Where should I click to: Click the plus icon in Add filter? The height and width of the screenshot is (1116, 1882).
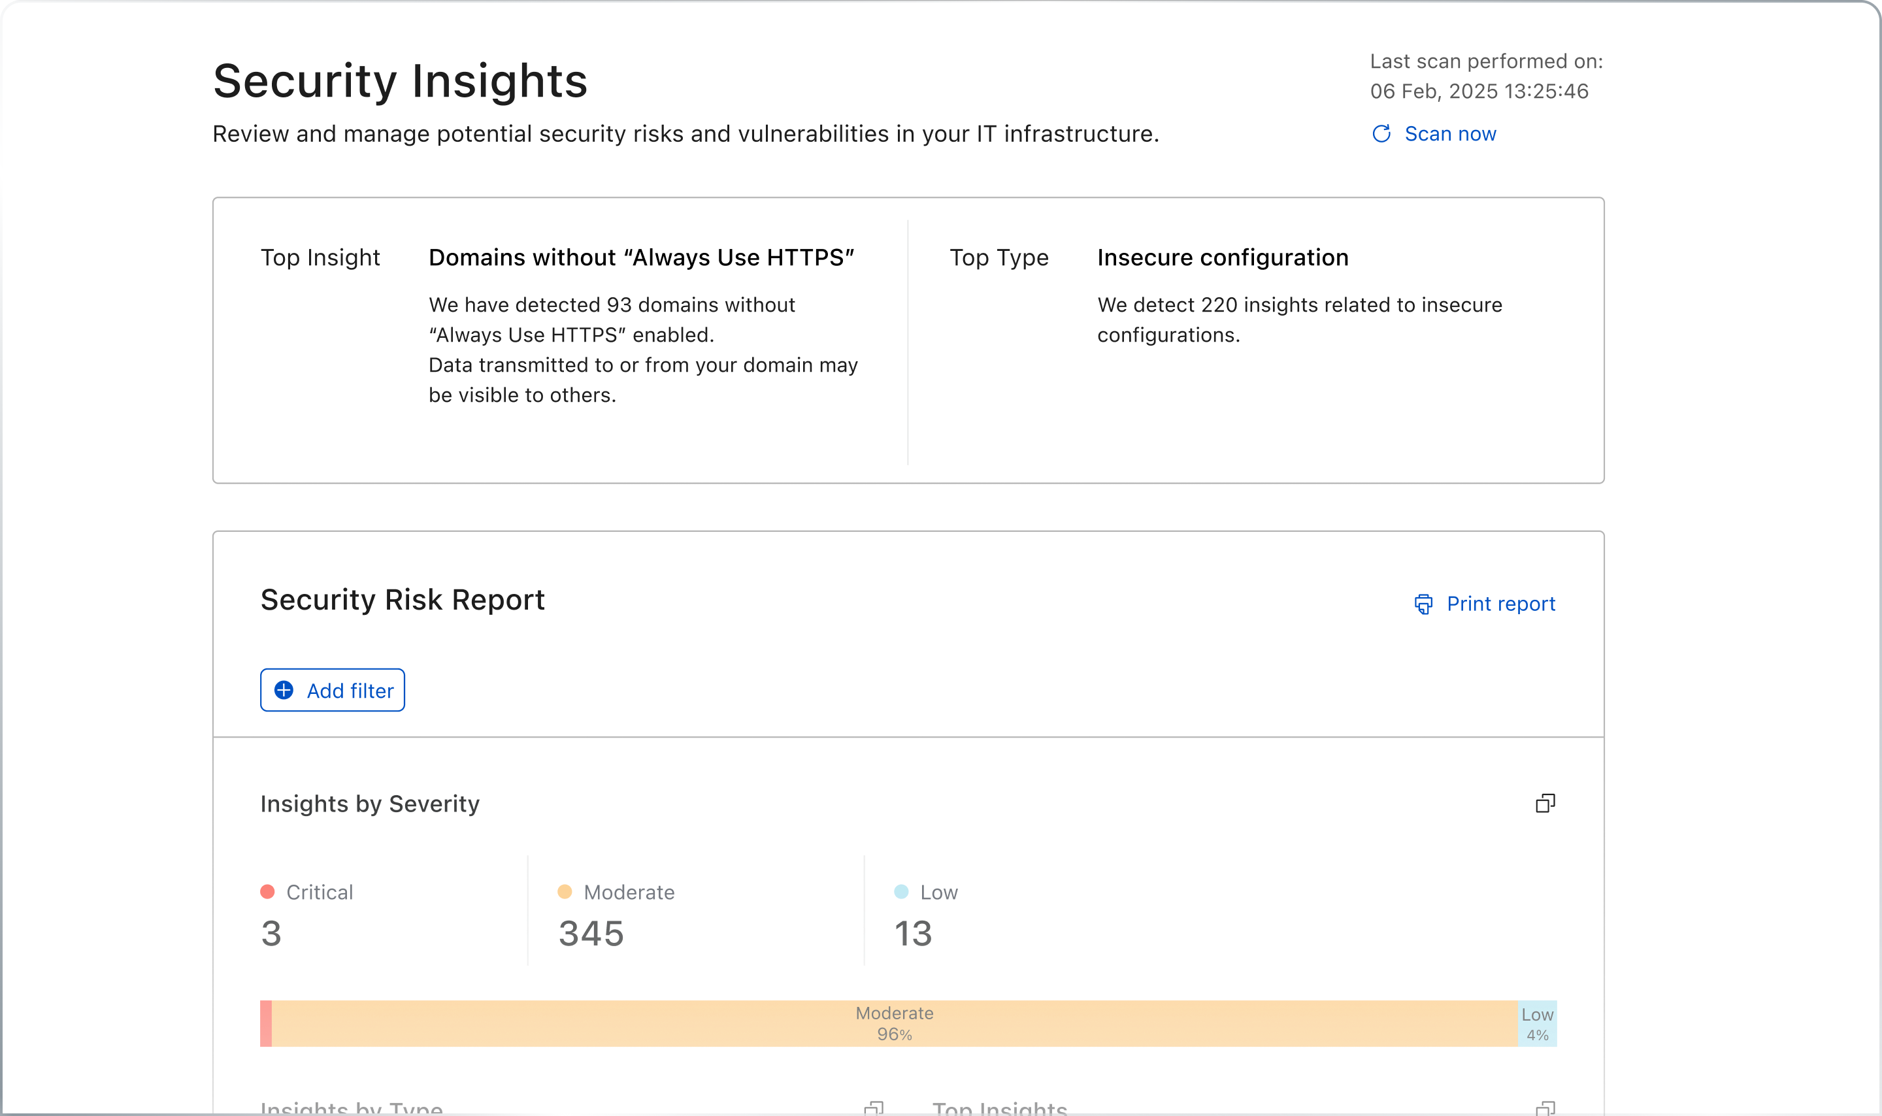coord(284,691)
